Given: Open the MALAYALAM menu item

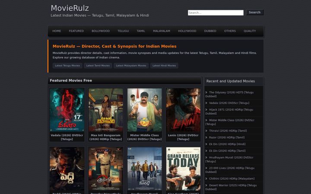Looking at the screenshot, I should pyautogui.click(x=162, y=31).
